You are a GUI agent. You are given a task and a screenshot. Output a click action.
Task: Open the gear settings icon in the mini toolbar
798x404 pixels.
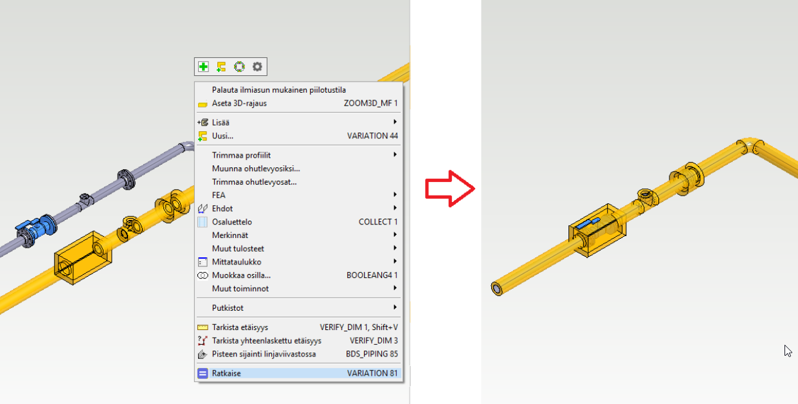pyautogui.click(x=257, y=66)
